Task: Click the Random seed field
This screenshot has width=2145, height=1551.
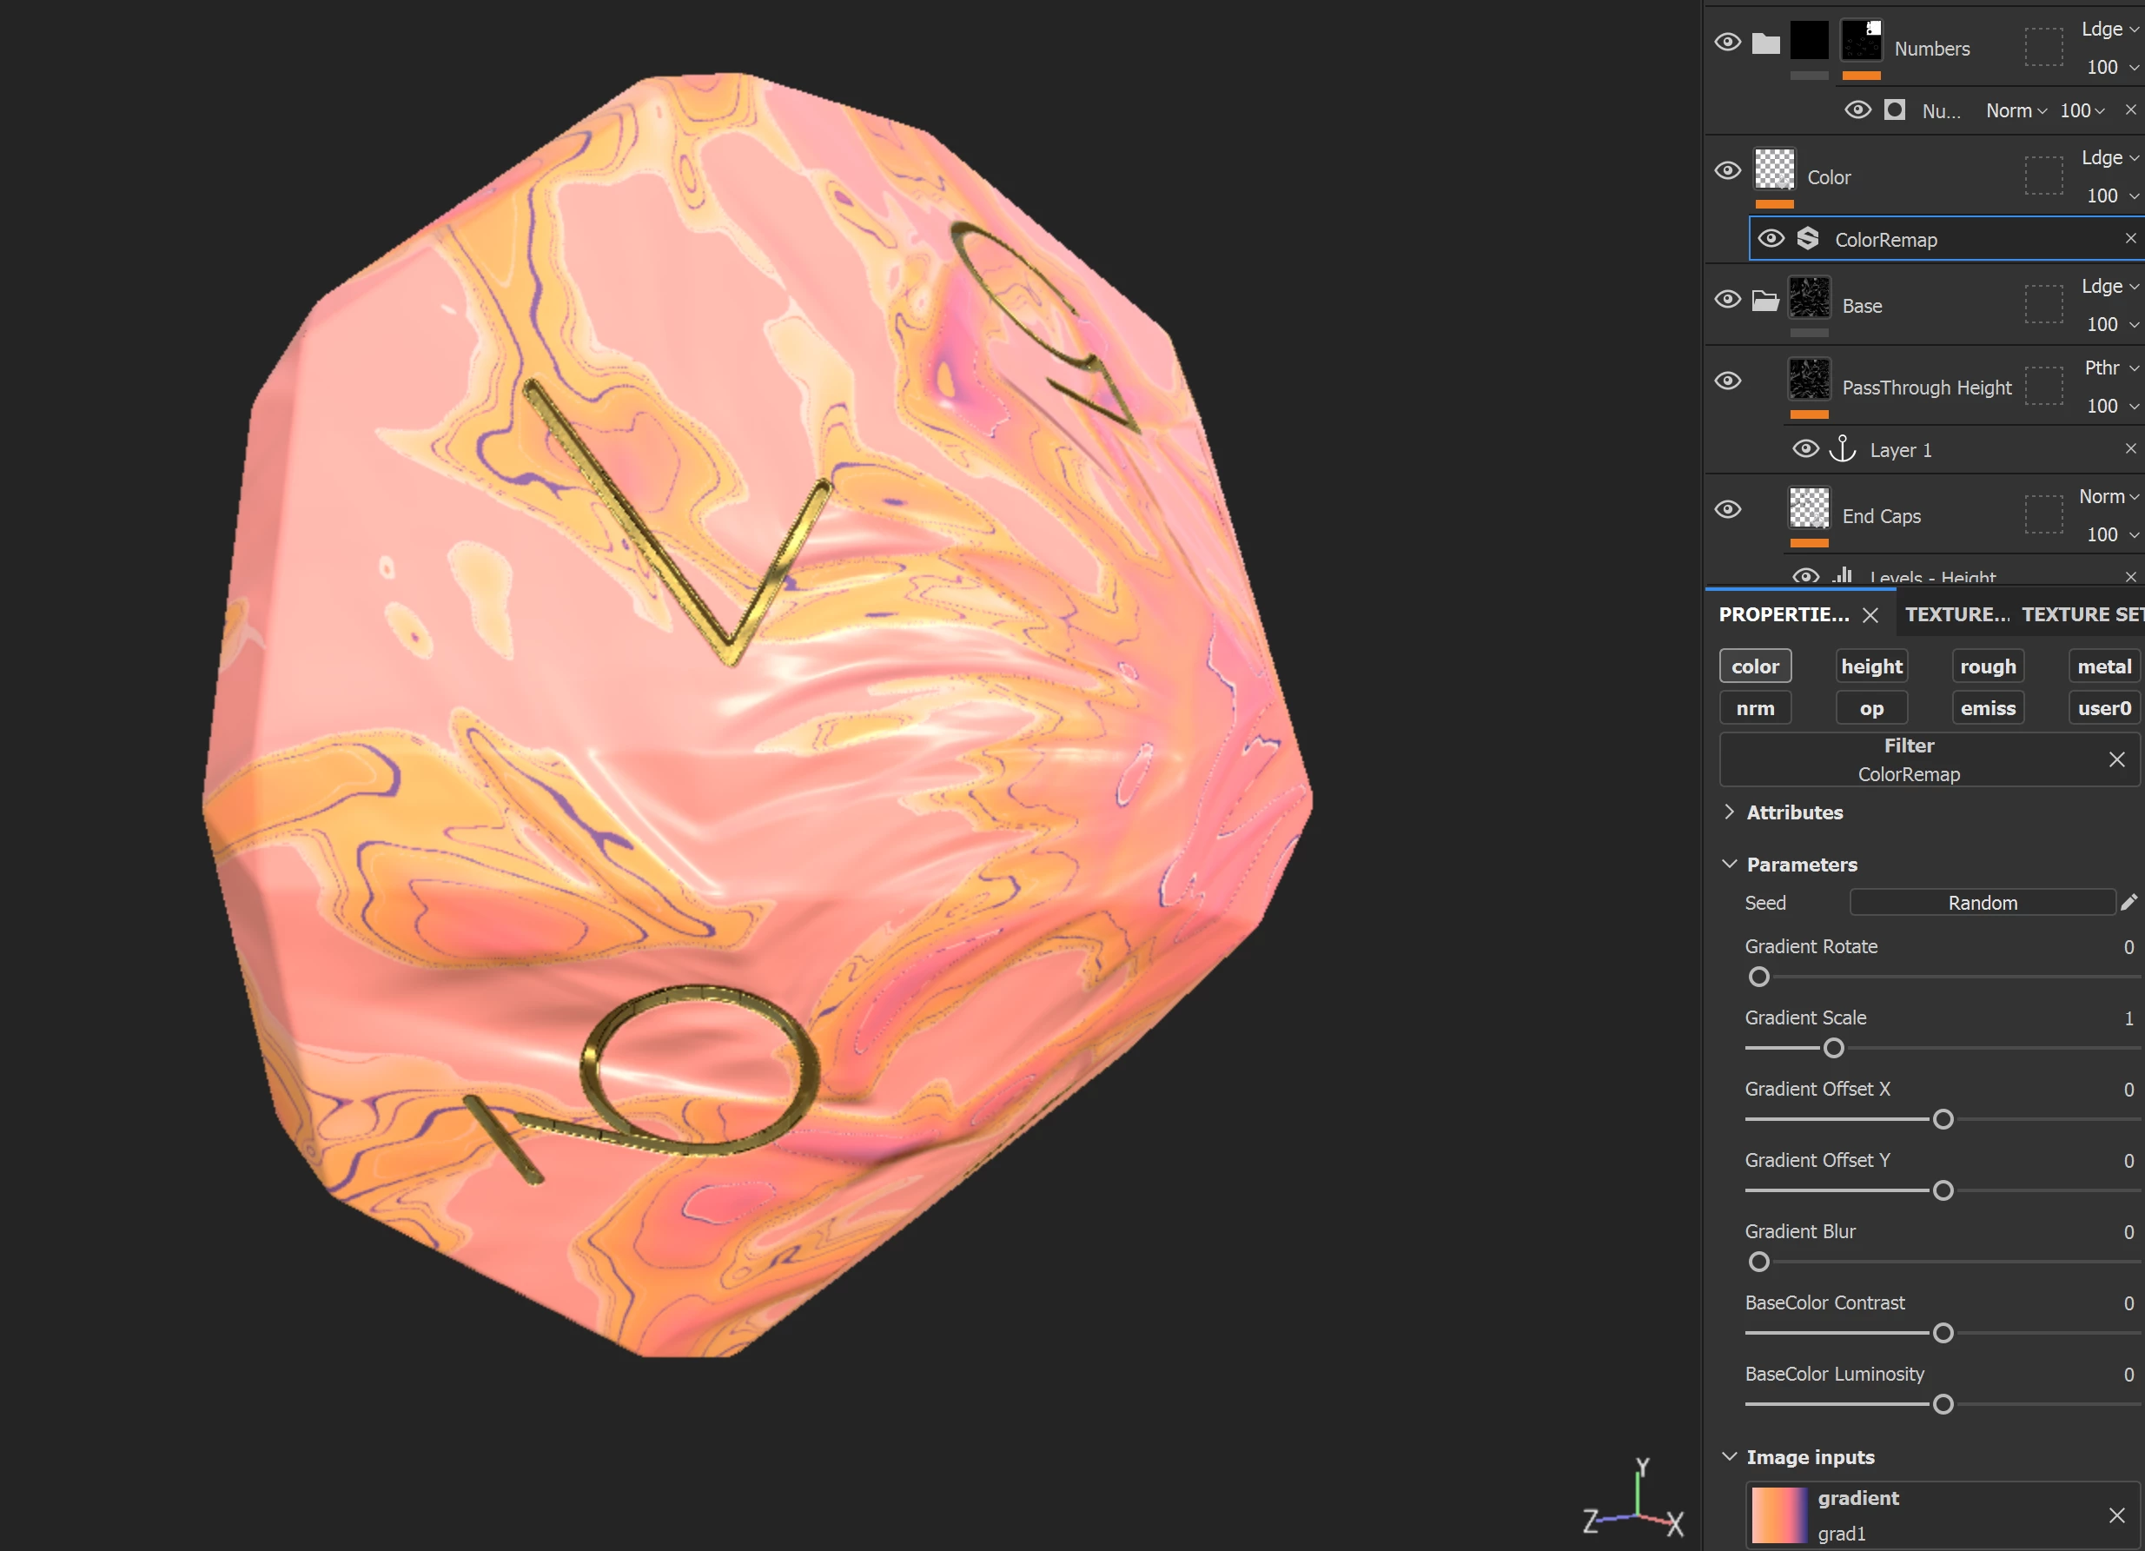Action: click(1982, 902)
